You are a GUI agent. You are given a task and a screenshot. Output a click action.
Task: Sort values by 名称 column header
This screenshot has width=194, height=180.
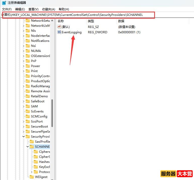coord(61,21)
